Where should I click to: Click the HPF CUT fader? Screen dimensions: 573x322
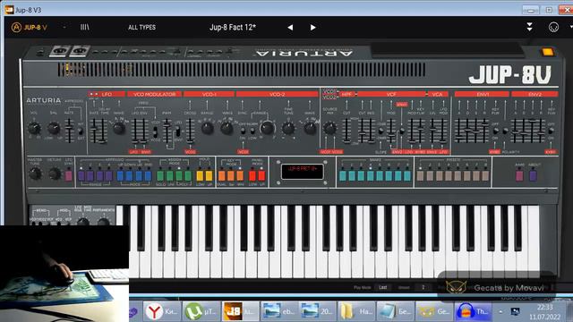point(346,131)
